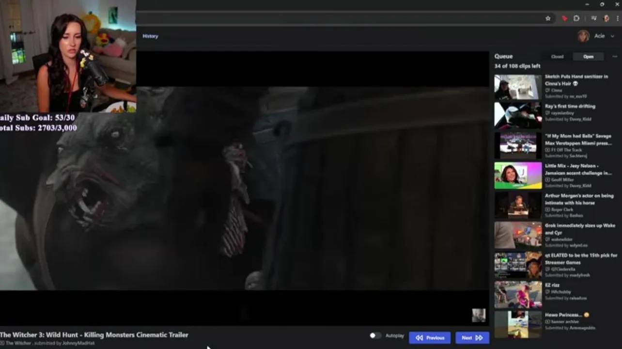
Task: Select title 'Sketch Puts Hand sanitizer in Cinna's Hair'
Action: (576, 80)
